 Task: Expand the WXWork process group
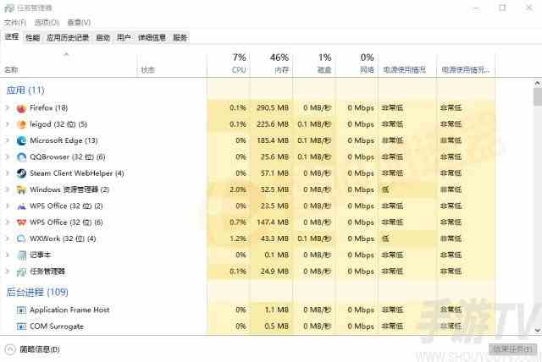point(7,239)
